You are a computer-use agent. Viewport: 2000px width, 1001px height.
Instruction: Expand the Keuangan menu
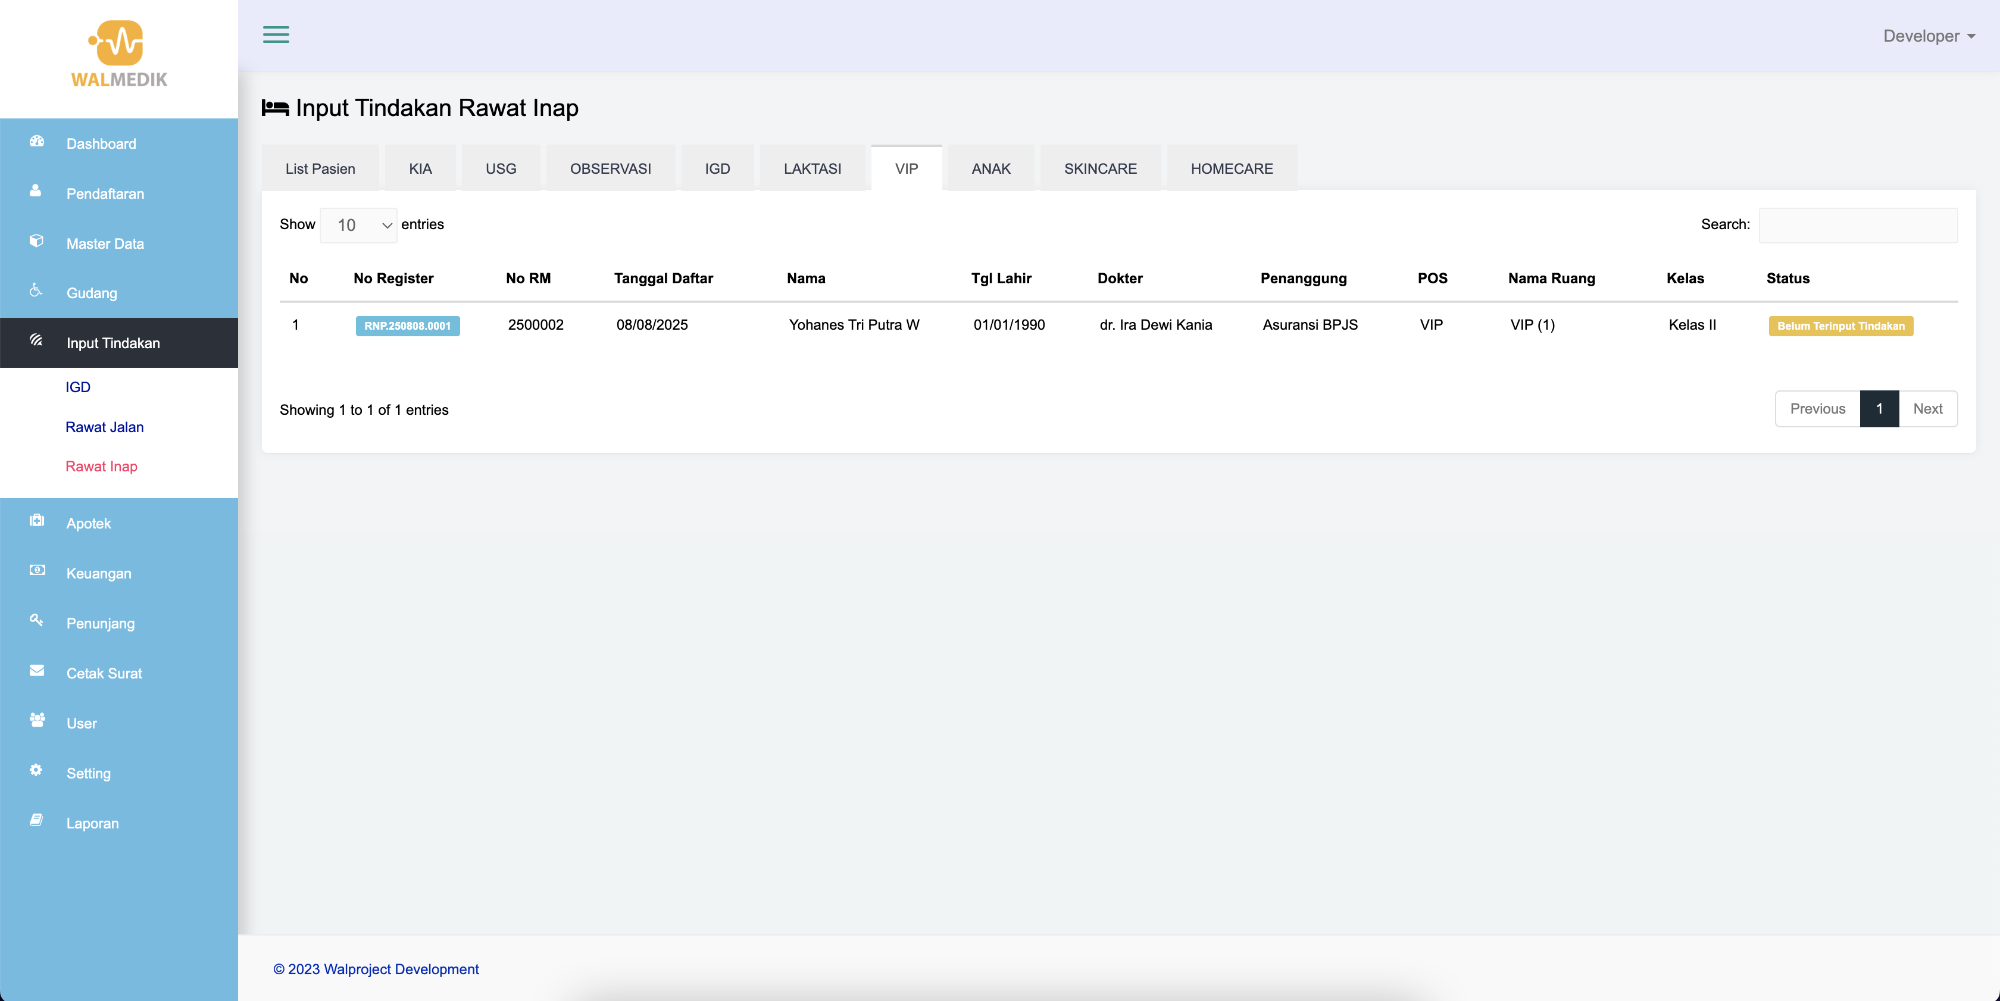coord(119,573)
